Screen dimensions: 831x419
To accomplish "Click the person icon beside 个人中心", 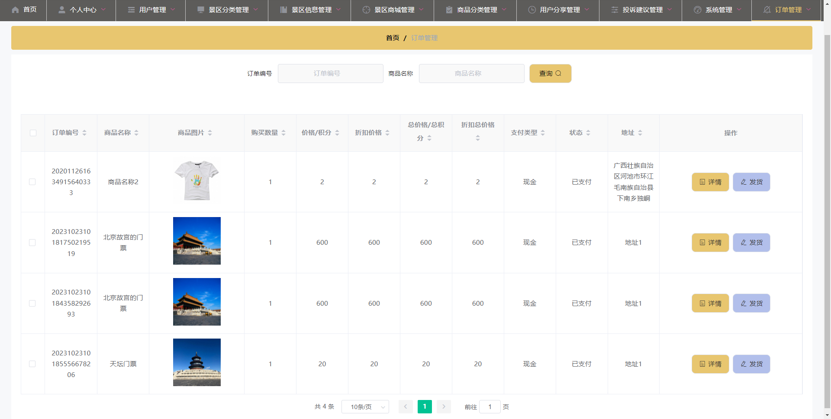I will pyautogui.click(x=62, y=10).
